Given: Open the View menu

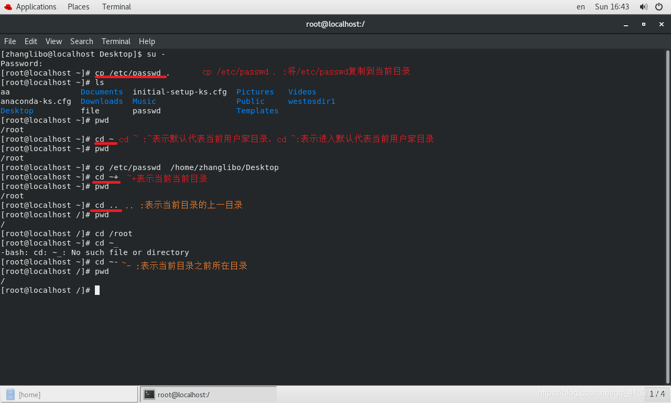Looking at the screenshot, I should tap(53, 41).
